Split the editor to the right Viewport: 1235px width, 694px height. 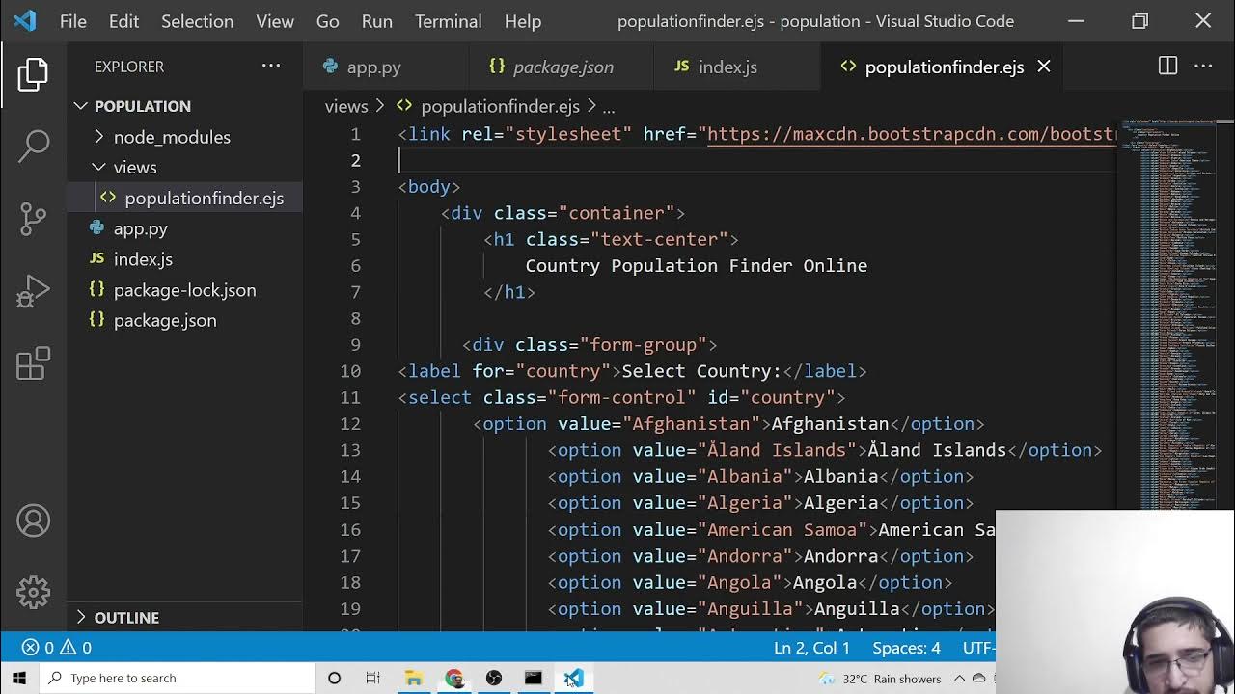click(1167, 67)
